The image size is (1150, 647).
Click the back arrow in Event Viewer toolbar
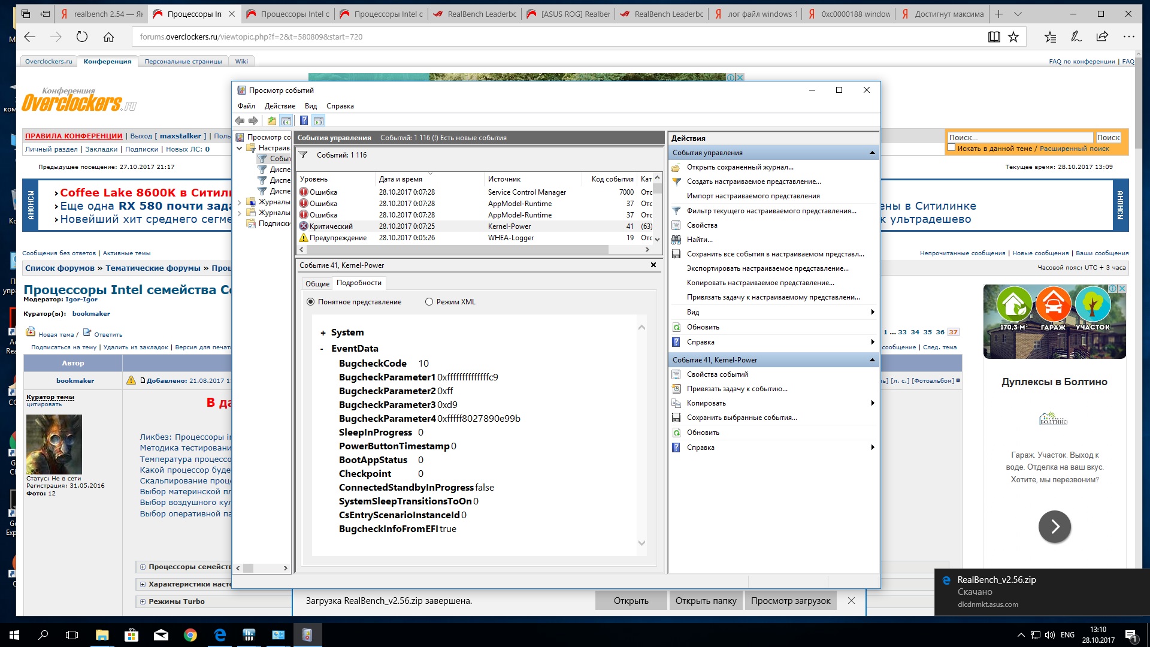click(x=240, y=121)
